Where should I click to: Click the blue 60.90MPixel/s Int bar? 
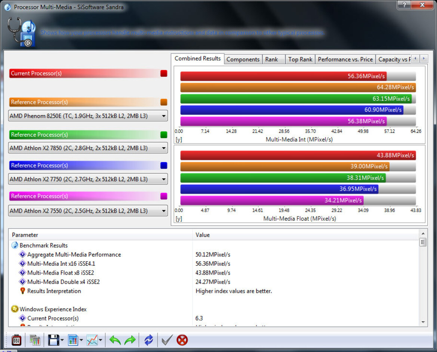click(292, 110)
